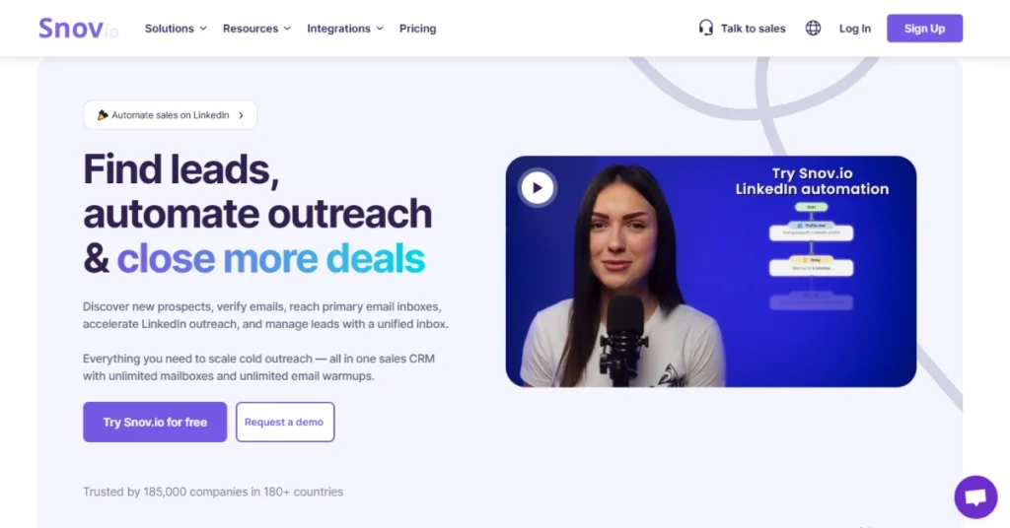This screenshot has height=528, width=1010.
Task: Click the video thumbnail of the presenter
Action: click(710, 272)
